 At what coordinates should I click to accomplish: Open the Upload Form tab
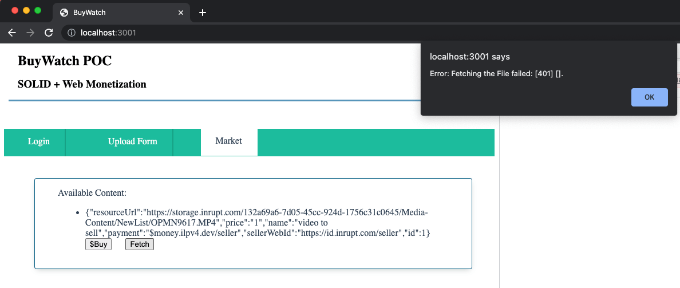(133, 141)
